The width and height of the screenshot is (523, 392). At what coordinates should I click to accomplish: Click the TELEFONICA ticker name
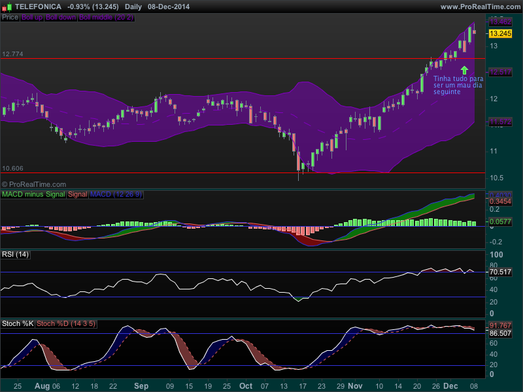(x=38, y=7)
